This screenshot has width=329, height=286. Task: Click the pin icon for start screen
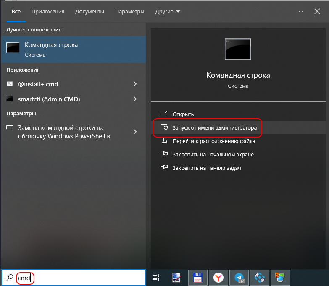click(x=164, y=153)
